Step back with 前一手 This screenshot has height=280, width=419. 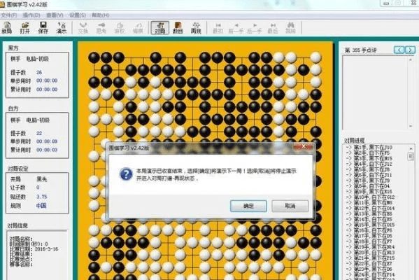click(x=236, y=28)
